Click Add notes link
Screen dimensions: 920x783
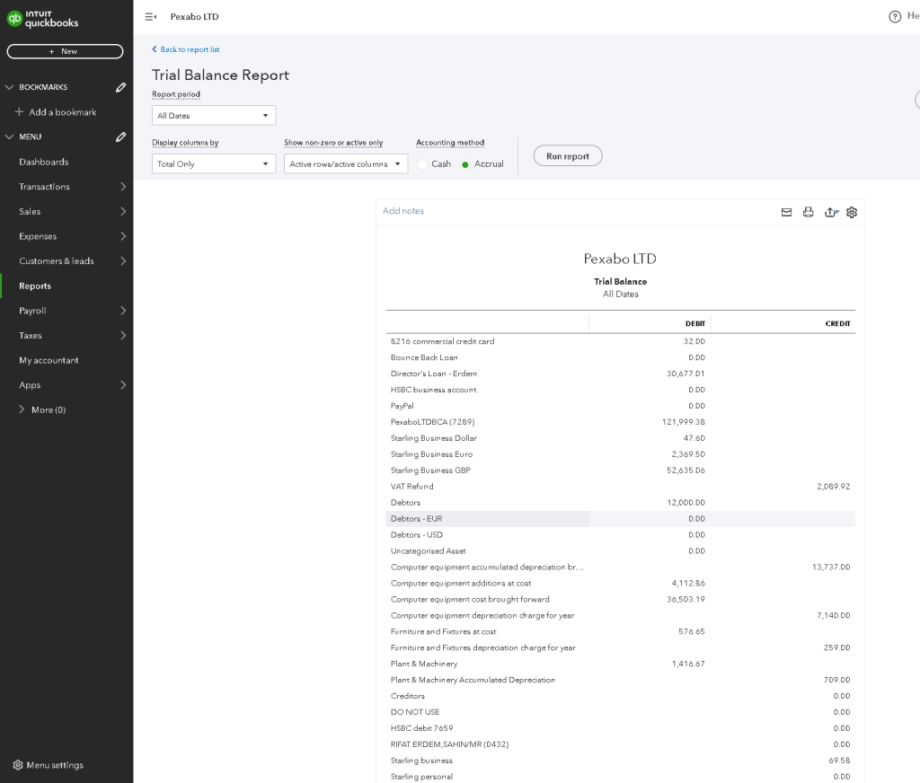tap(403, 210)
